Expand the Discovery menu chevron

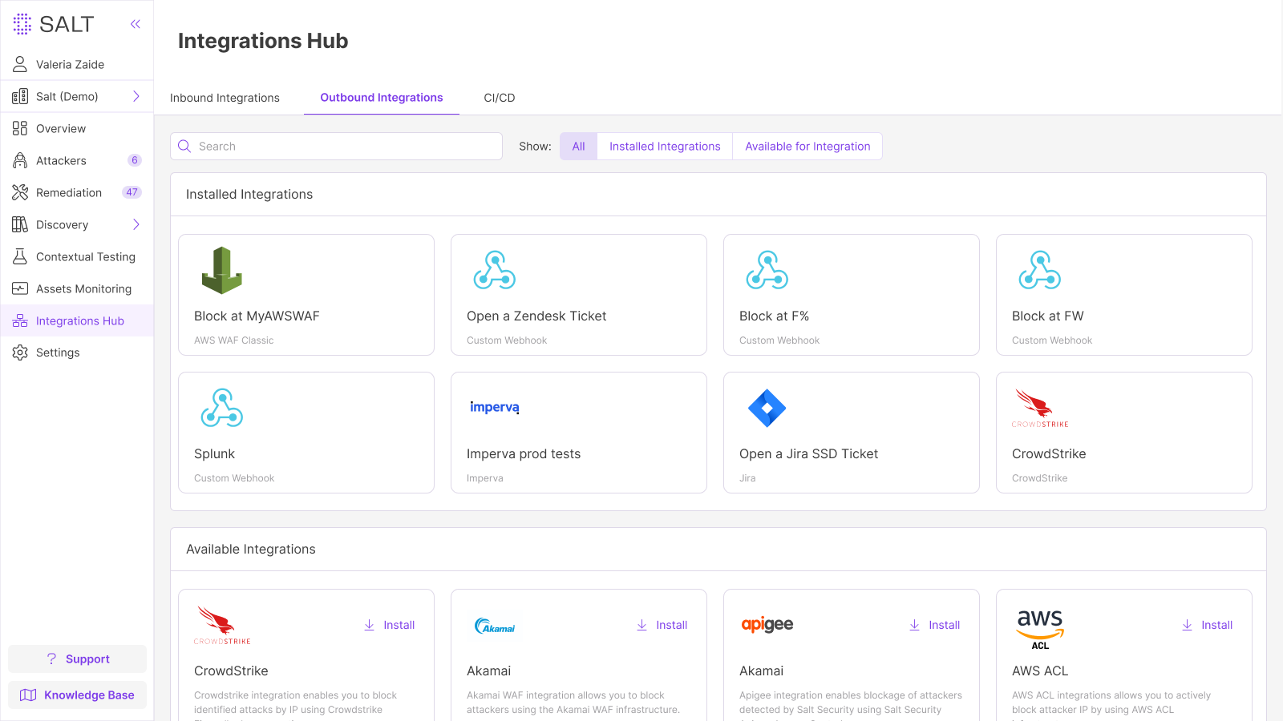coord(136,225)
